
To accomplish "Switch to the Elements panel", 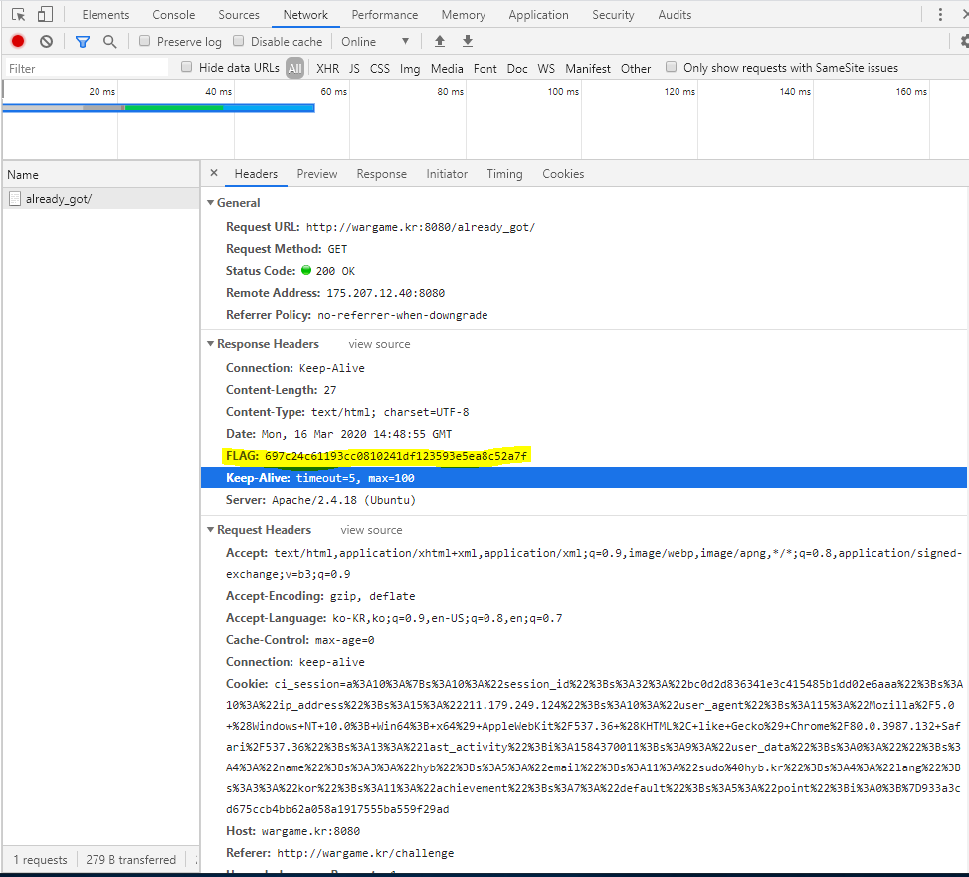I will click(105, 15).
